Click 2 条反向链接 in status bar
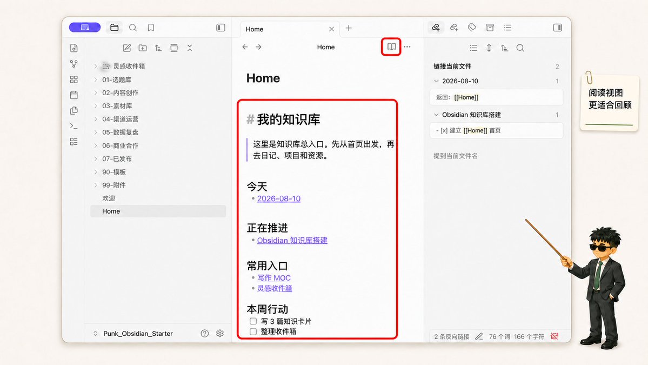Image resolution: width=648 pixels, height=365 pixels. click(452, 336)
